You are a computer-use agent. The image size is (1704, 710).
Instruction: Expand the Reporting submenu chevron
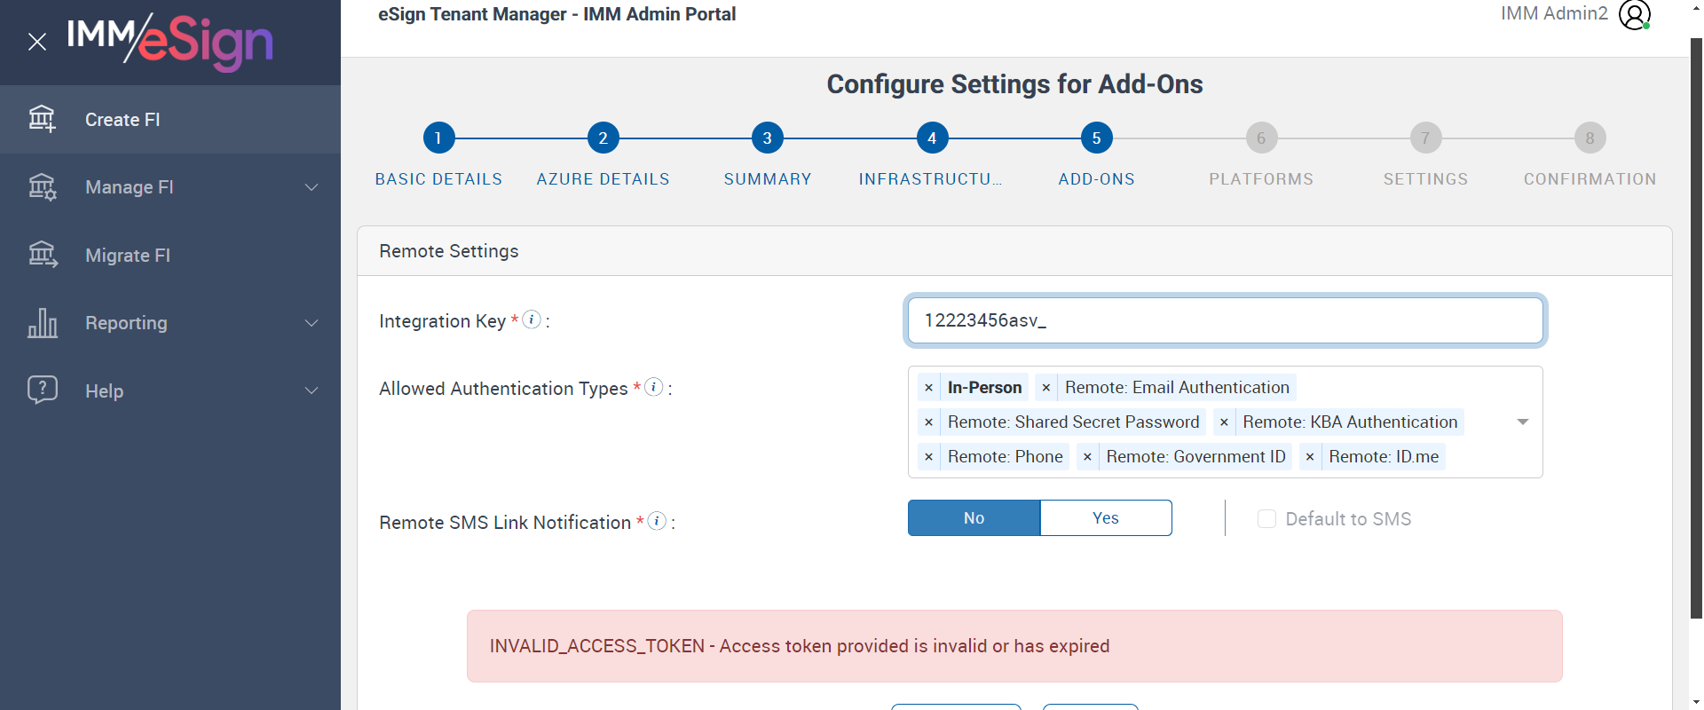click(x=312, y=323)
